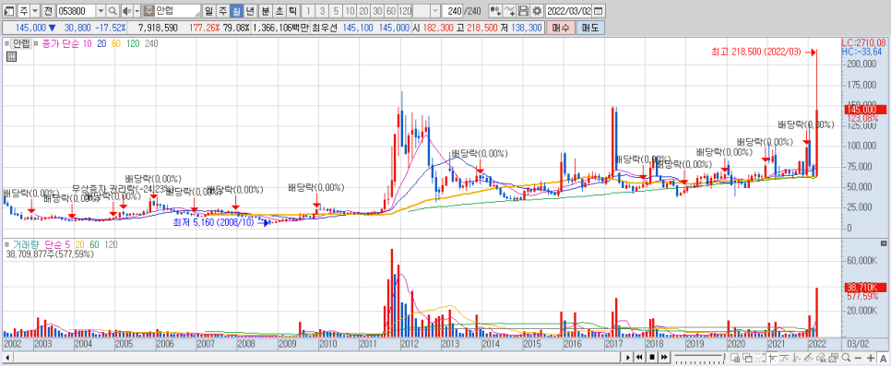The image size is (891, 366).
Task: Click the A text annotation button
Action: point(883,358)
